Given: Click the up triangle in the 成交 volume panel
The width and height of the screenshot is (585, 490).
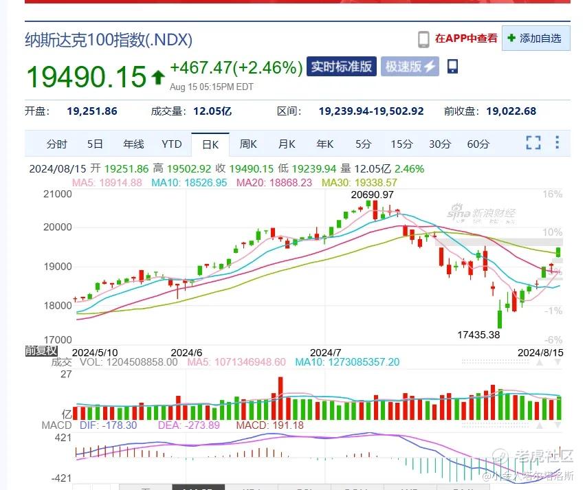Looking at the screenshot, I should pyautogui.click(x=540, y=362).
